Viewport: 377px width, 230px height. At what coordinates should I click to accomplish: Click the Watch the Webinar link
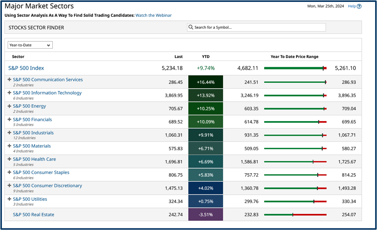pos(153,15)
